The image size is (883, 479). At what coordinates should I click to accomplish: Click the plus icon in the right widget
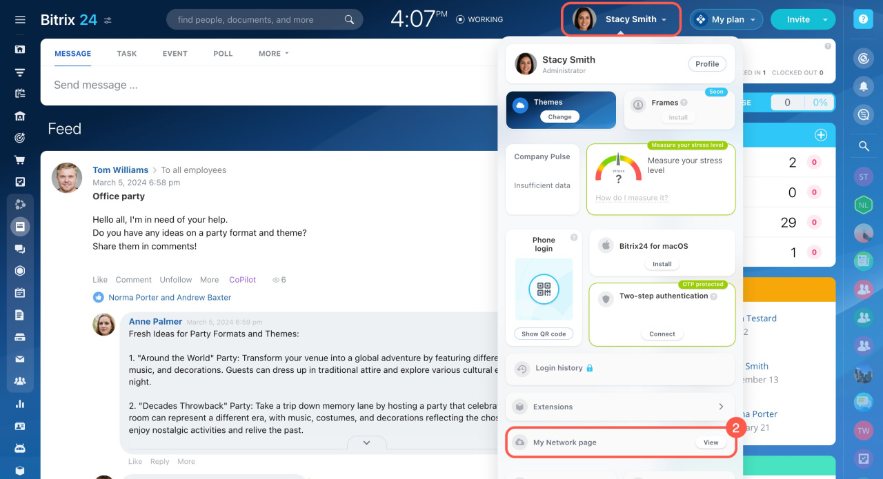click(x=821, y=135)
